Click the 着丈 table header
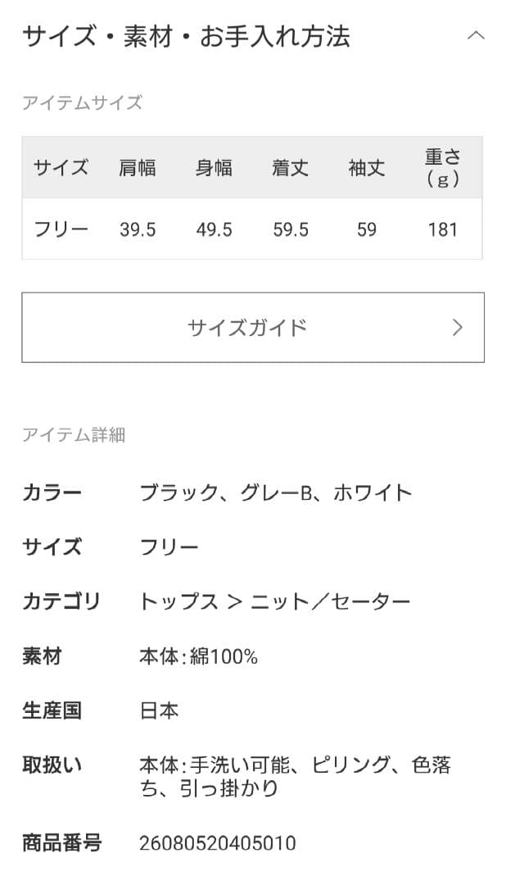This screenshot has height=885, width=506. (x=288, y=168)
